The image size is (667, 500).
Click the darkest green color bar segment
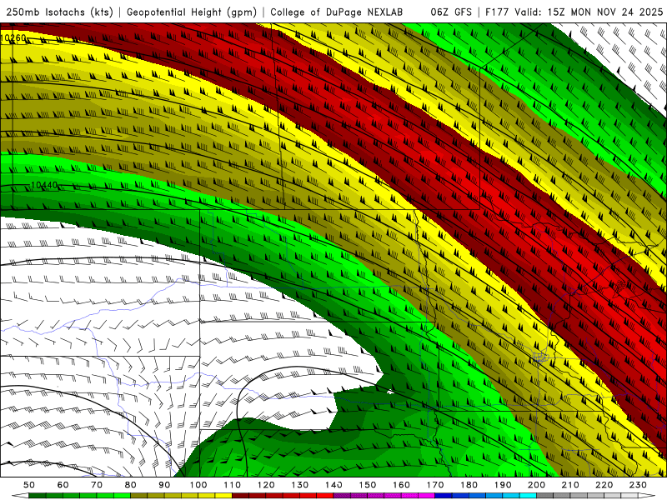[38, 496]
